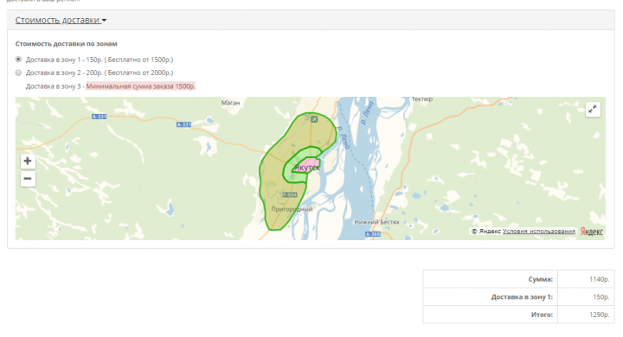The image size is (623, 337).
Task: Zoom in the map with plus button
Action: coord(28,161)
